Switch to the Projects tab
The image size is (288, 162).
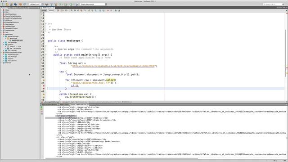[4, 8]
